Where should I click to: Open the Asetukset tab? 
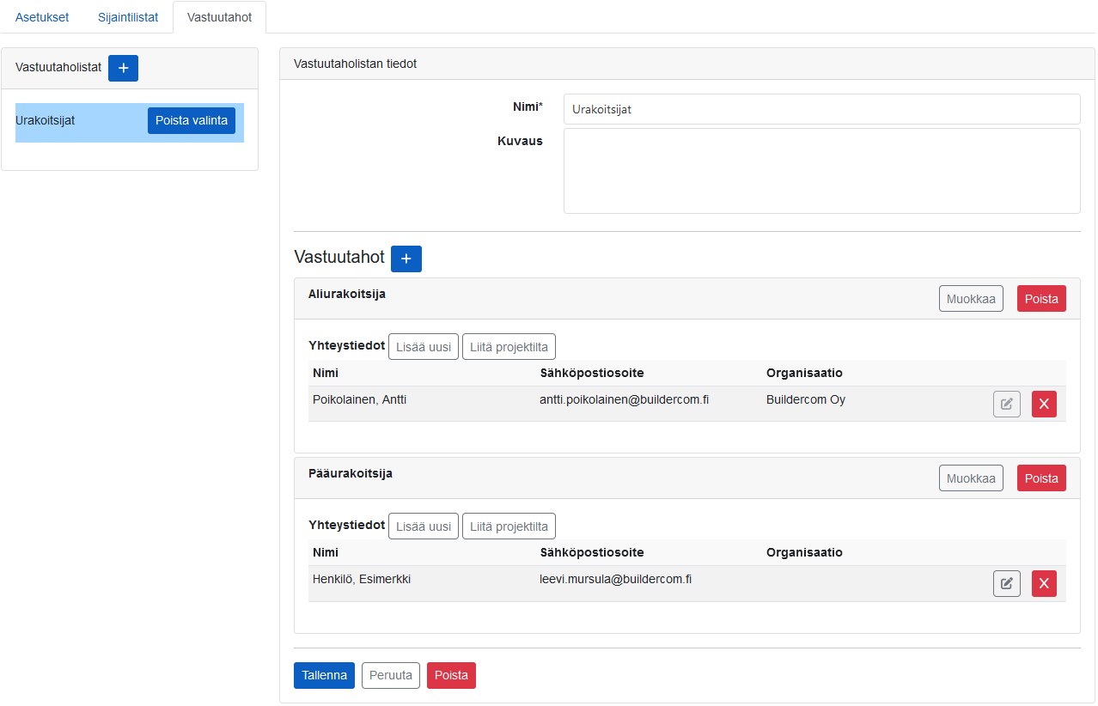[42, 17]
